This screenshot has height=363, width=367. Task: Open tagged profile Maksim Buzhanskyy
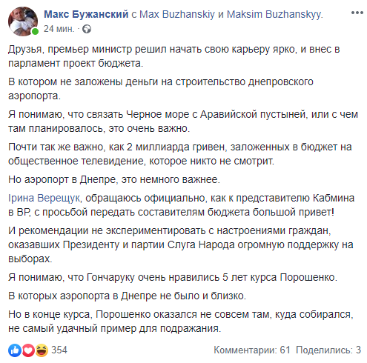[274, 14]
